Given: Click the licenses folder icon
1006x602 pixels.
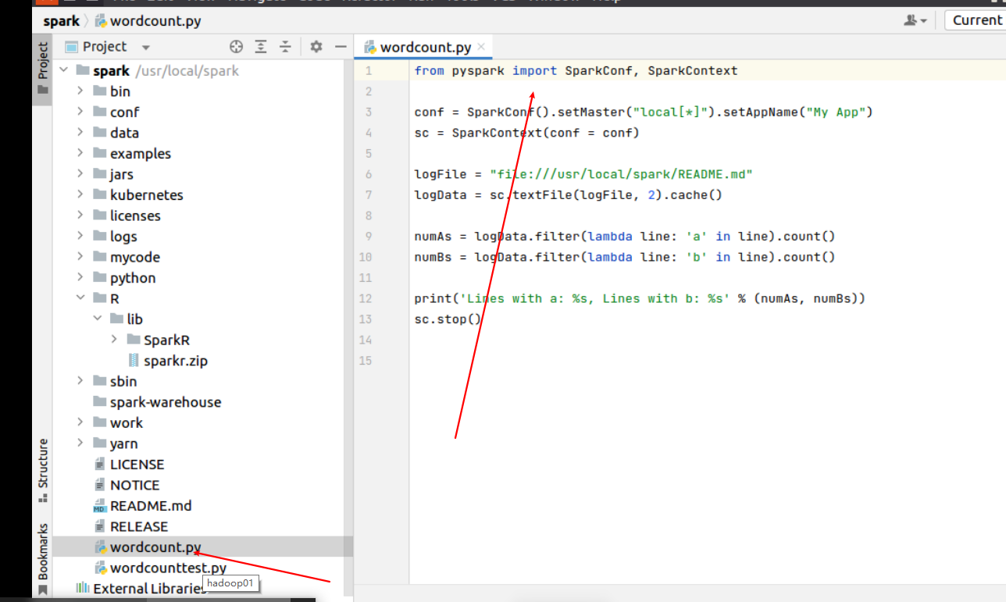Looking at the screenshot, I should point(99,216).
